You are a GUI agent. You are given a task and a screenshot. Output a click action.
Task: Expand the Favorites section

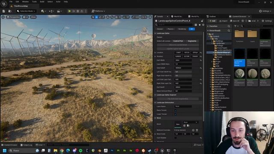(x=208, y=26)
